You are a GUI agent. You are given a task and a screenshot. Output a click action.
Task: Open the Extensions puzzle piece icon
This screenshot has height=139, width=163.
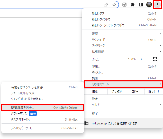tap(133, 5)
